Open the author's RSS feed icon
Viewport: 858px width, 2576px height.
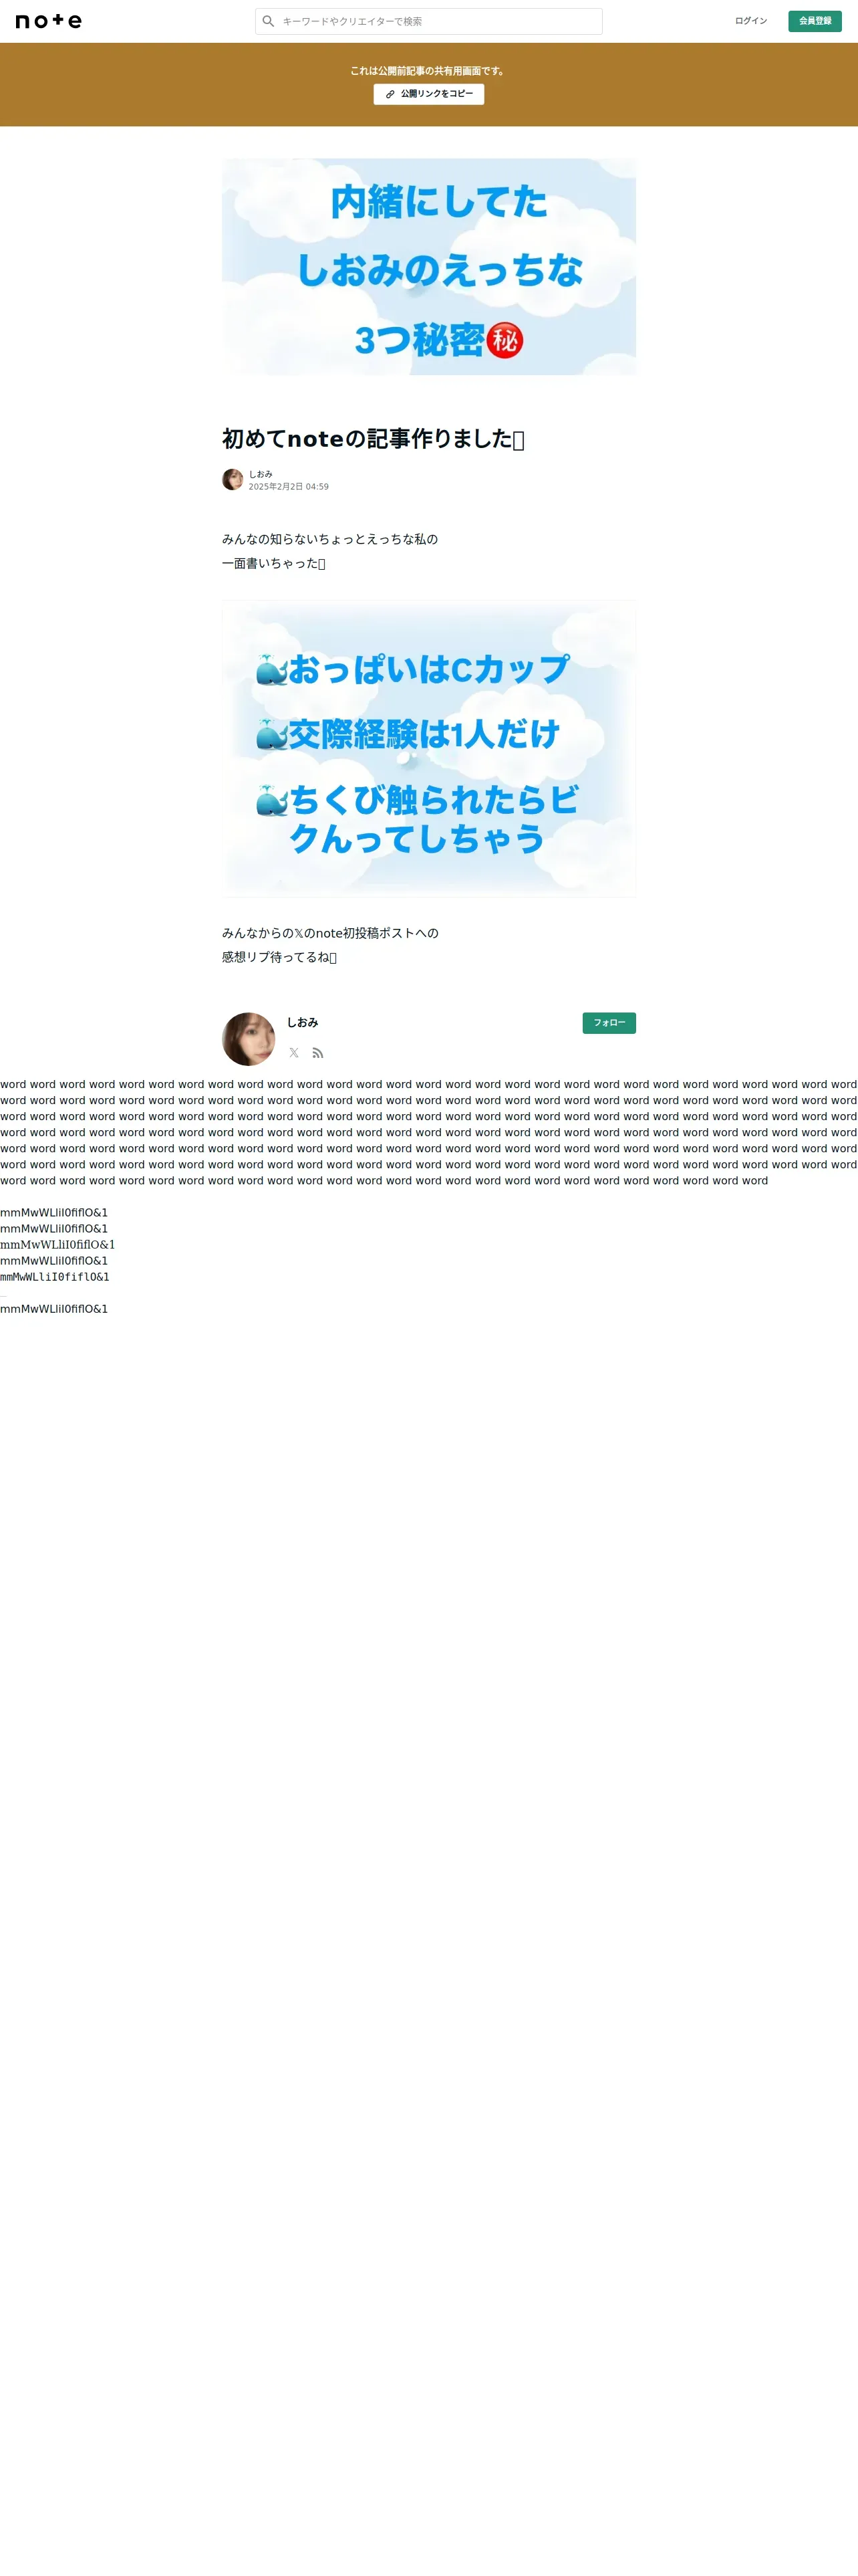coord(317,1053)
